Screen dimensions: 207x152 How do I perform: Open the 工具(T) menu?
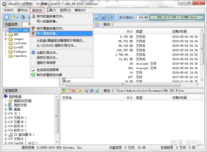tap(51, 10)
